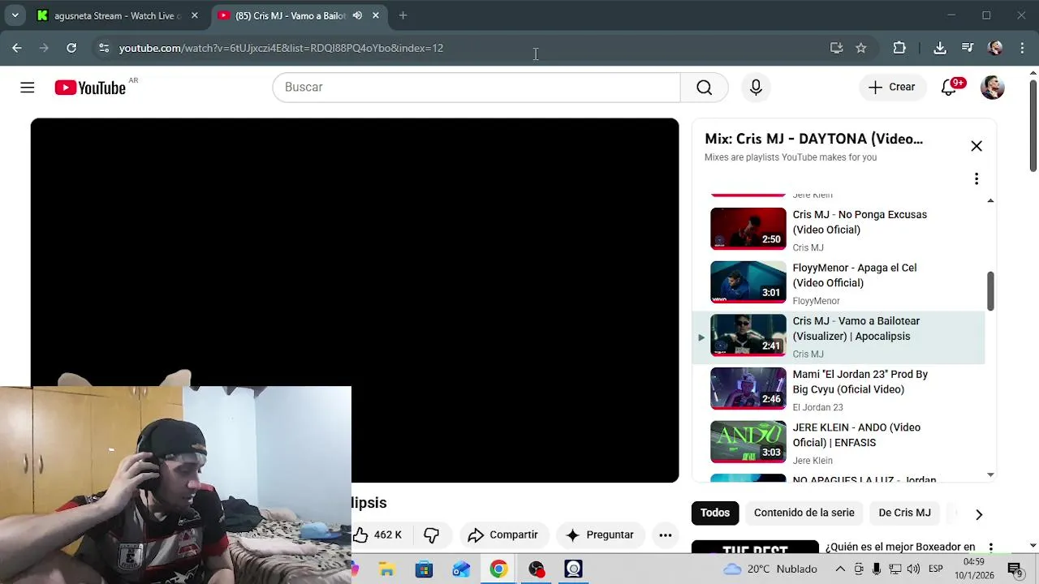Open Mami El Jordan 23 thumbnail
This screenshot has width=1039, height=584.
point(748,389)
